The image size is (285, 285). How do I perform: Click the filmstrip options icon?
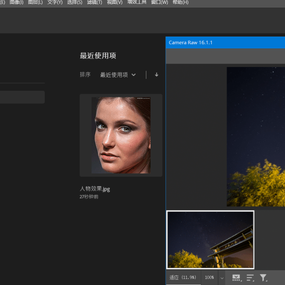click(236, 277)
